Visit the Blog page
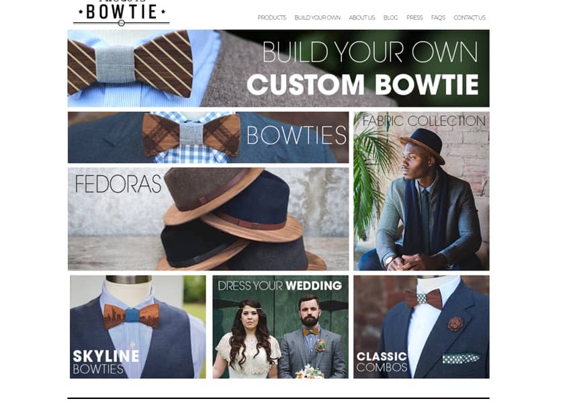 [390, 17]
